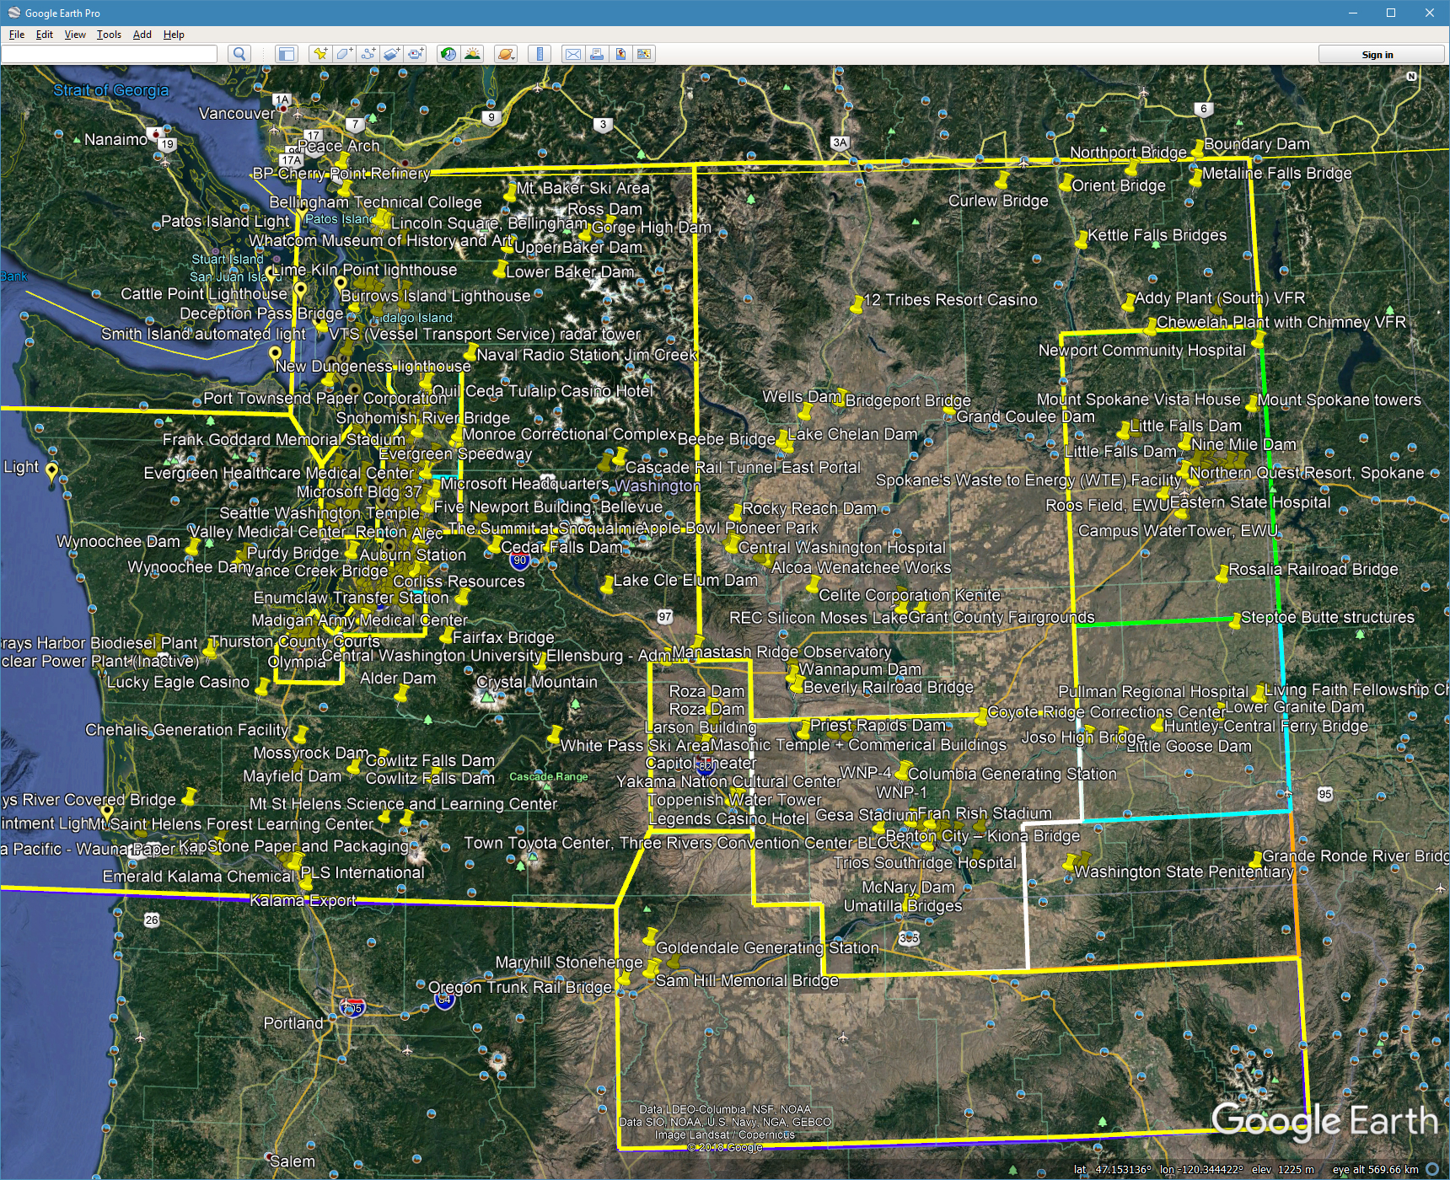Image resolution: width=1450 pixels, height=1180 pixels.
Task: Click the Kalama Export label
Action: click(x=303, y=901)
